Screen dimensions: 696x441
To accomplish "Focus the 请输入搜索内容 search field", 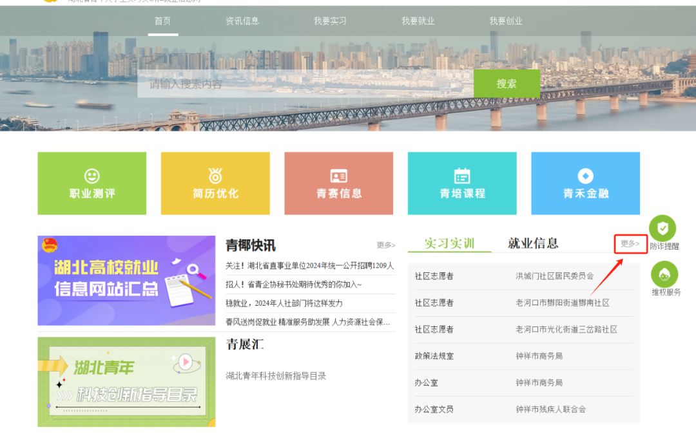I will coord(305,84).
